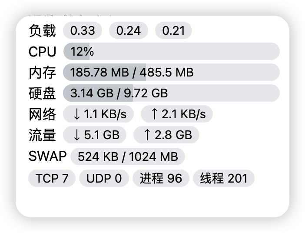This screenshot has height=233, width=305.
Task: Click the download speed 1.1 KB/s badge
Action: pyautogui.click(x=99, y=114)
